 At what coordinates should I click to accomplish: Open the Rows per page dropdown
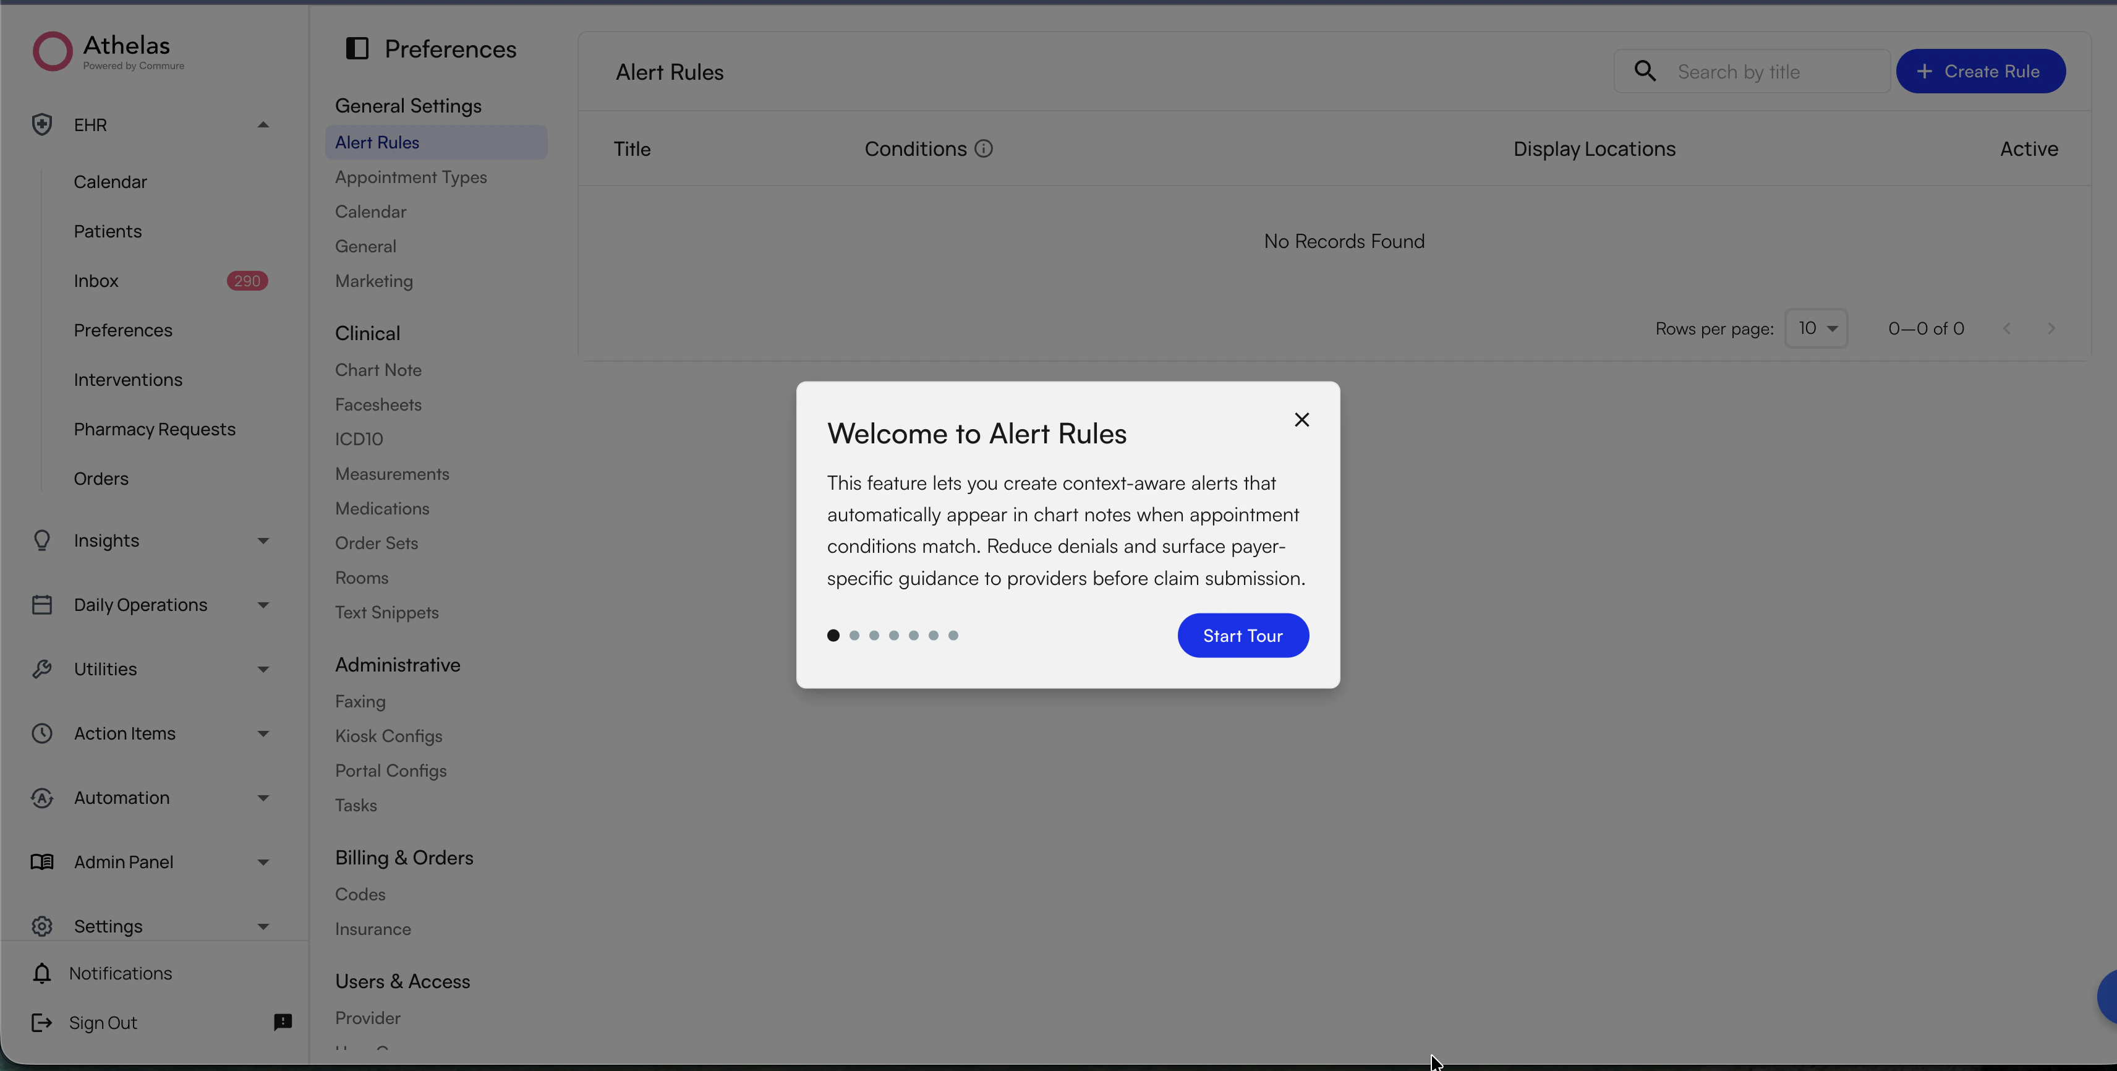click(x=1817, y=328)
